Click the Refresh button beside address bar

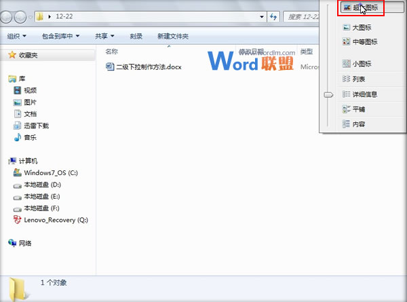[x=273, y=17]
